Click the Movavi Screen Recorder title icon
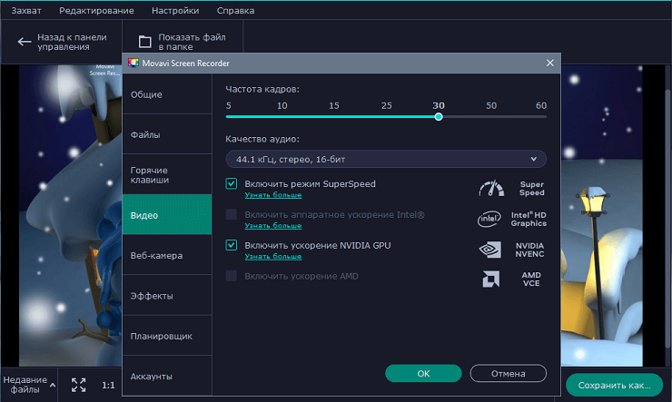Viewport: 672px width, 402px height. point(134,64)
